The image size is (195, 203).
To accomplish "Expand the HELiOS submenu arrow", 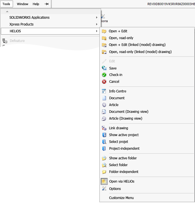I will coord(97,31).
